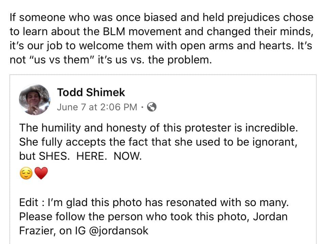
Task: Open Todd Shimek's profile picture
Action: click(x=35, y=100)
